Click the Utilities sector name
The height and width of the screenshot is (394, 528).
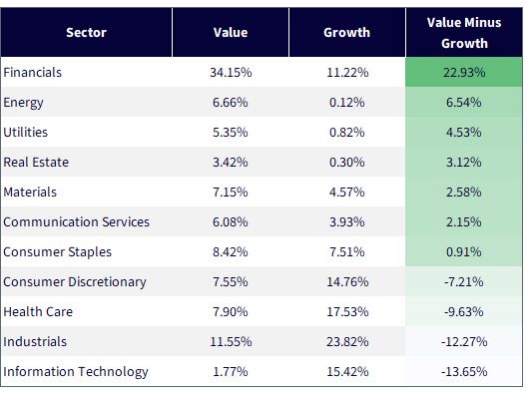point(26,133)
